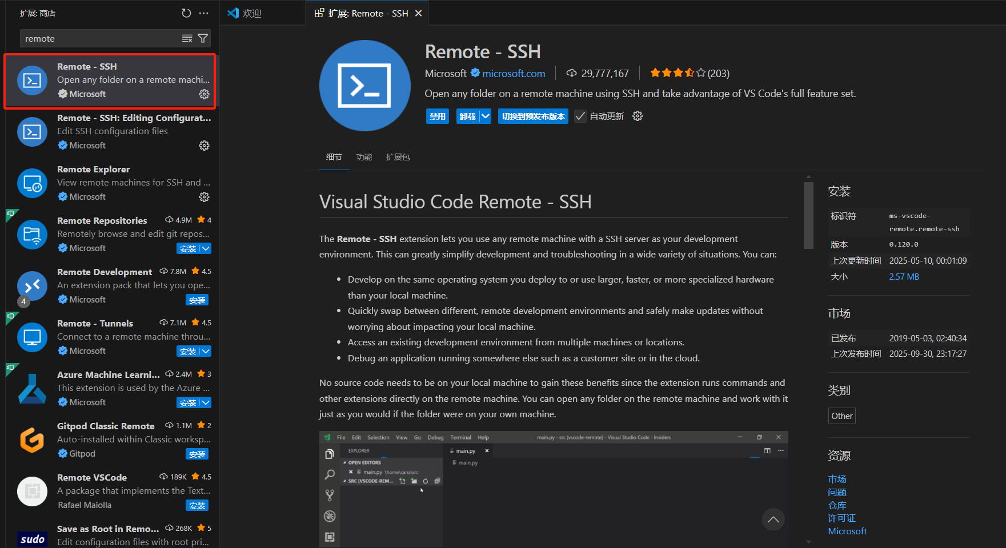This screenshot has width=1006, height=548.
Task: Click the version value 0.120.0
Action: 903,244
